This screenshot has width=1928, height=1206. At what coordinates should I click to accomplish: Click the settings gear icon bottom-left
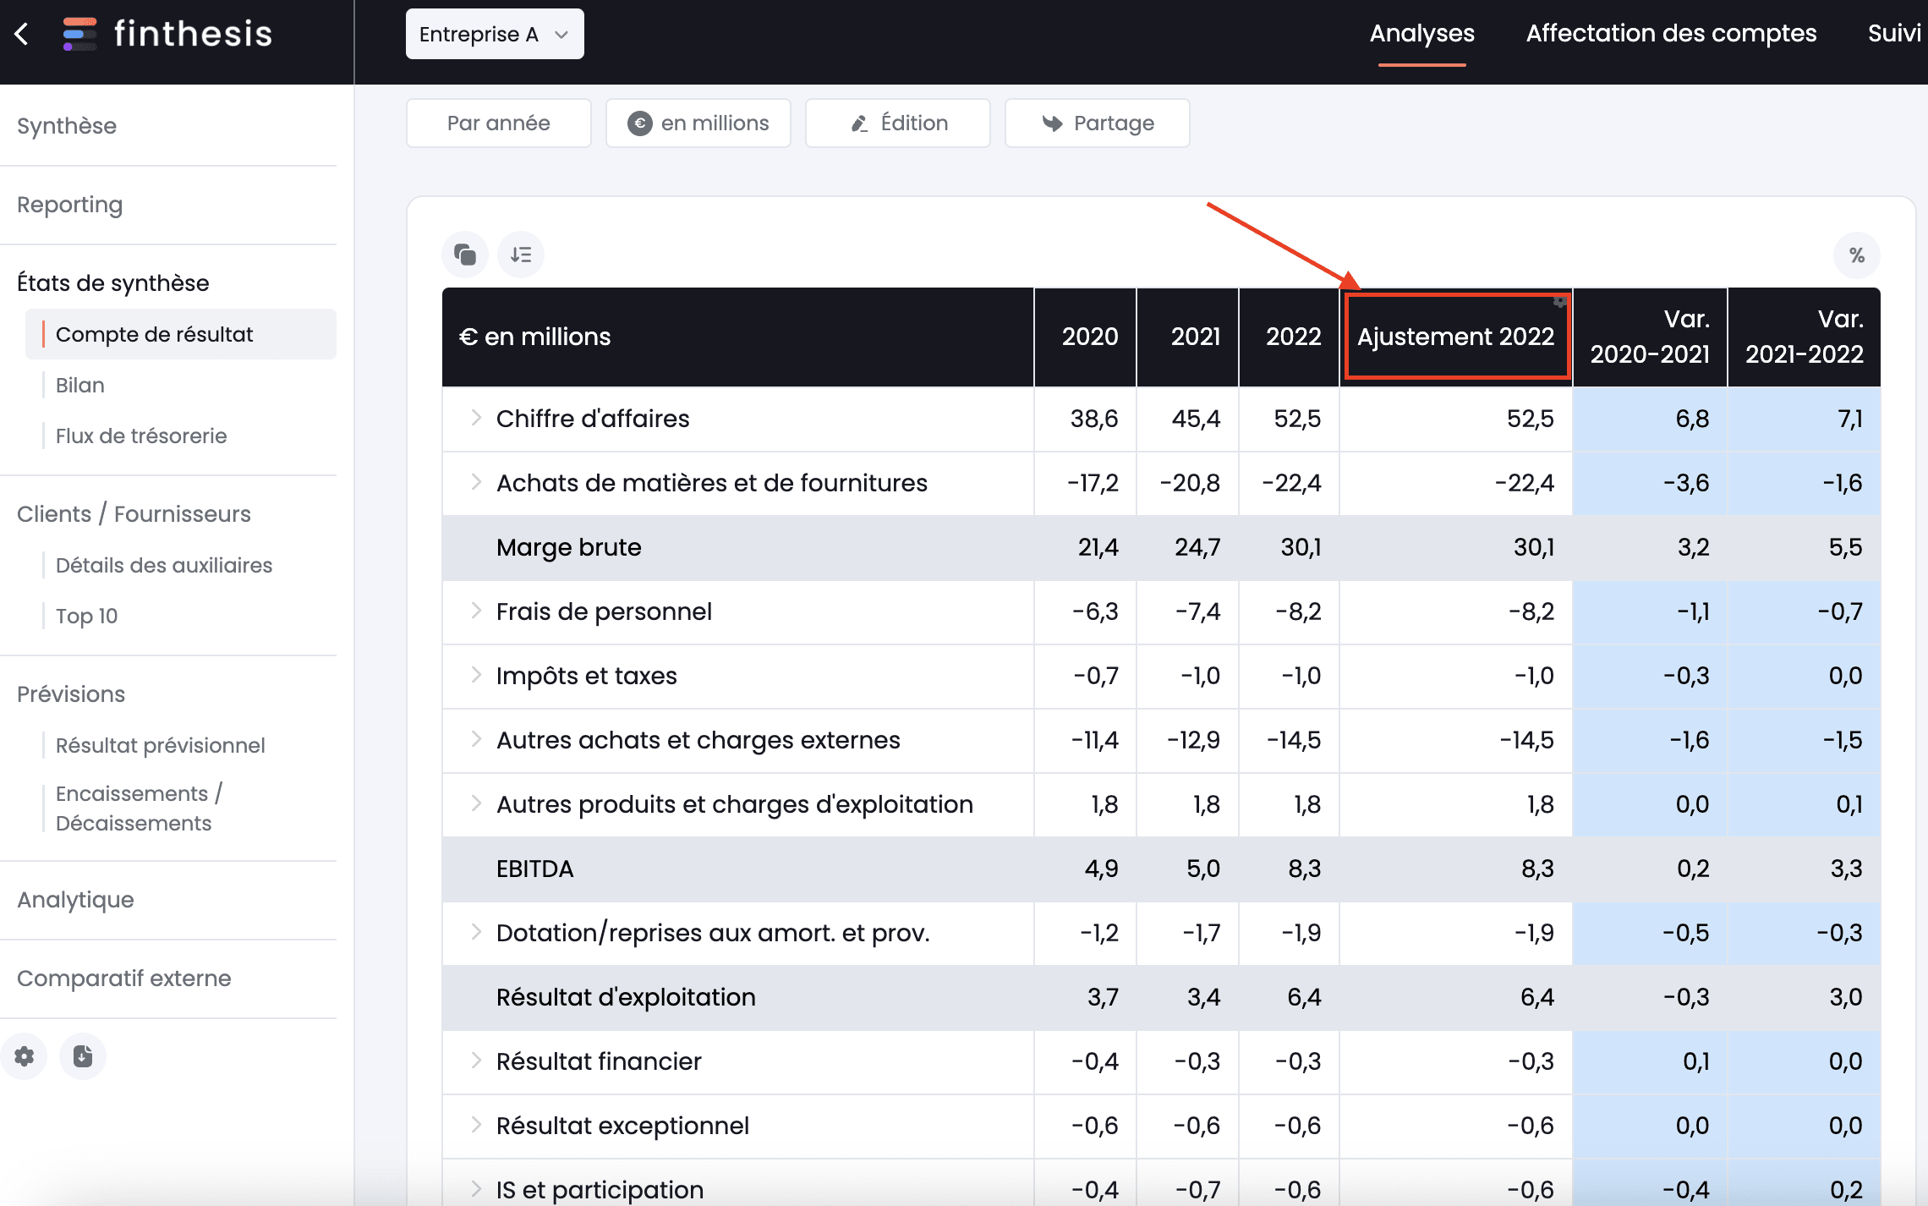(x=25, y=1056)
